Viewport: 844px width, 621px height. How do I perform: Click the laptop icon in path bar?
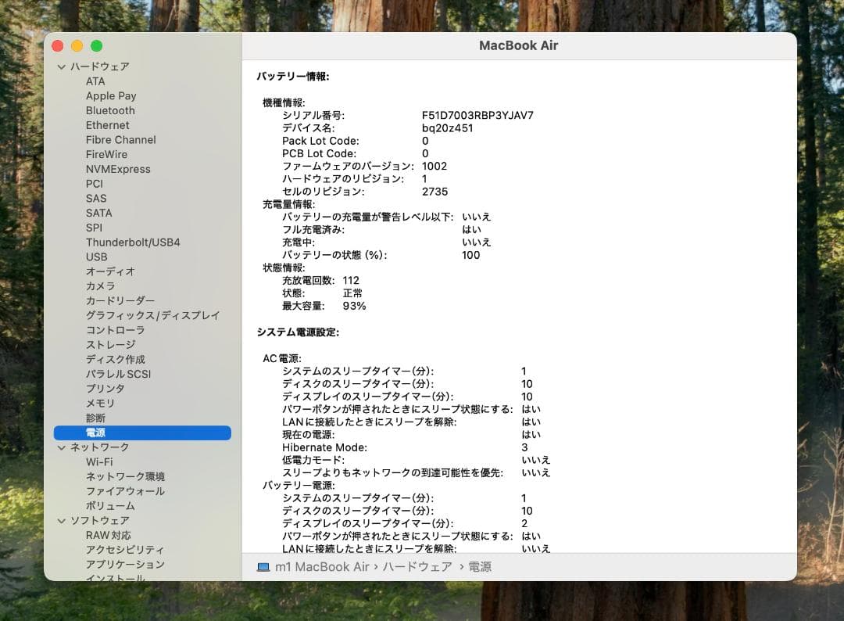pyautogui.click(x=263, y=567)
